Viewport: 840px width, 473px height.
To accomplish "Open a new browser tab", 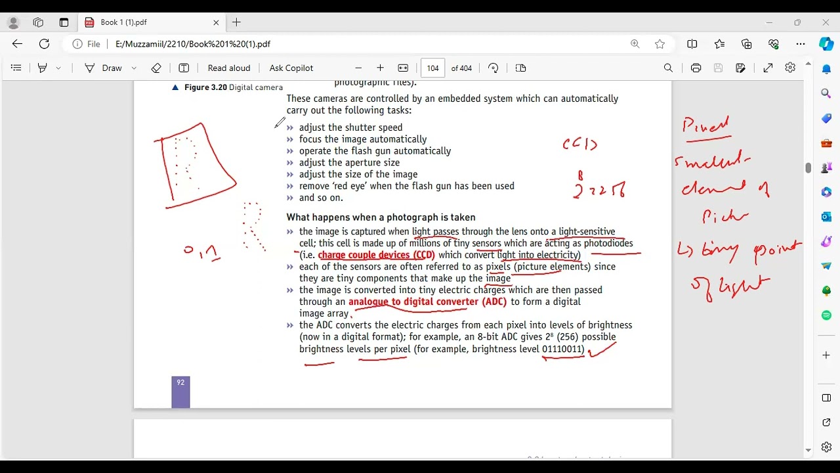I will [236, 22].
